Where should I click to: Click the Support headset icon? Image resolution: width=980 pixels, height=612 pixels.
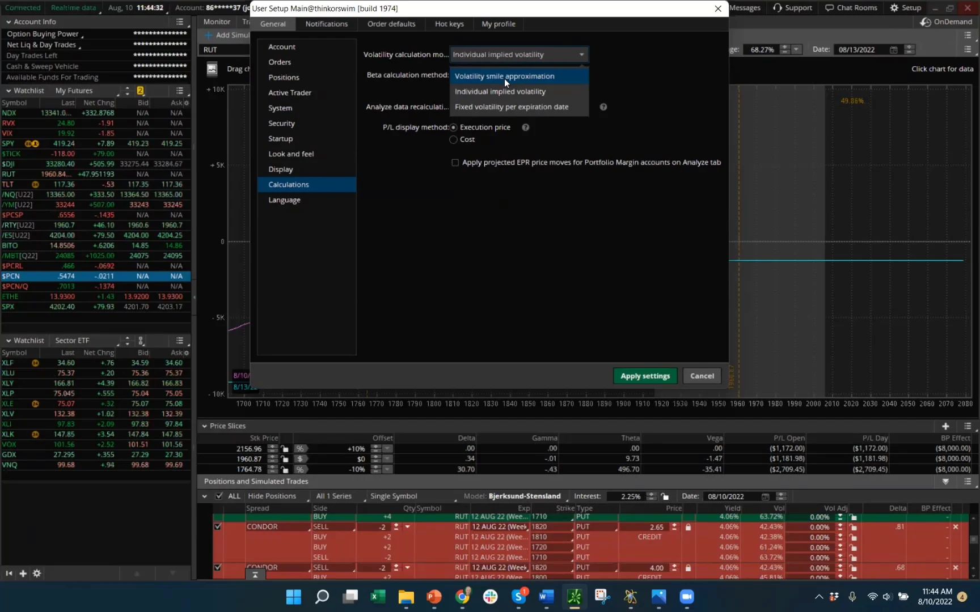point(778,8)
